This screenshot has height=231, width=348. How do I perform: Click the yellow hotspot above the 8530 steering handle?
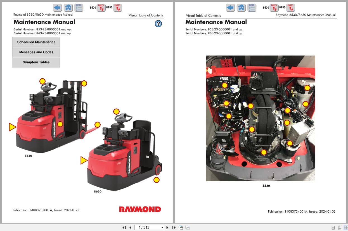click(42, 81)
